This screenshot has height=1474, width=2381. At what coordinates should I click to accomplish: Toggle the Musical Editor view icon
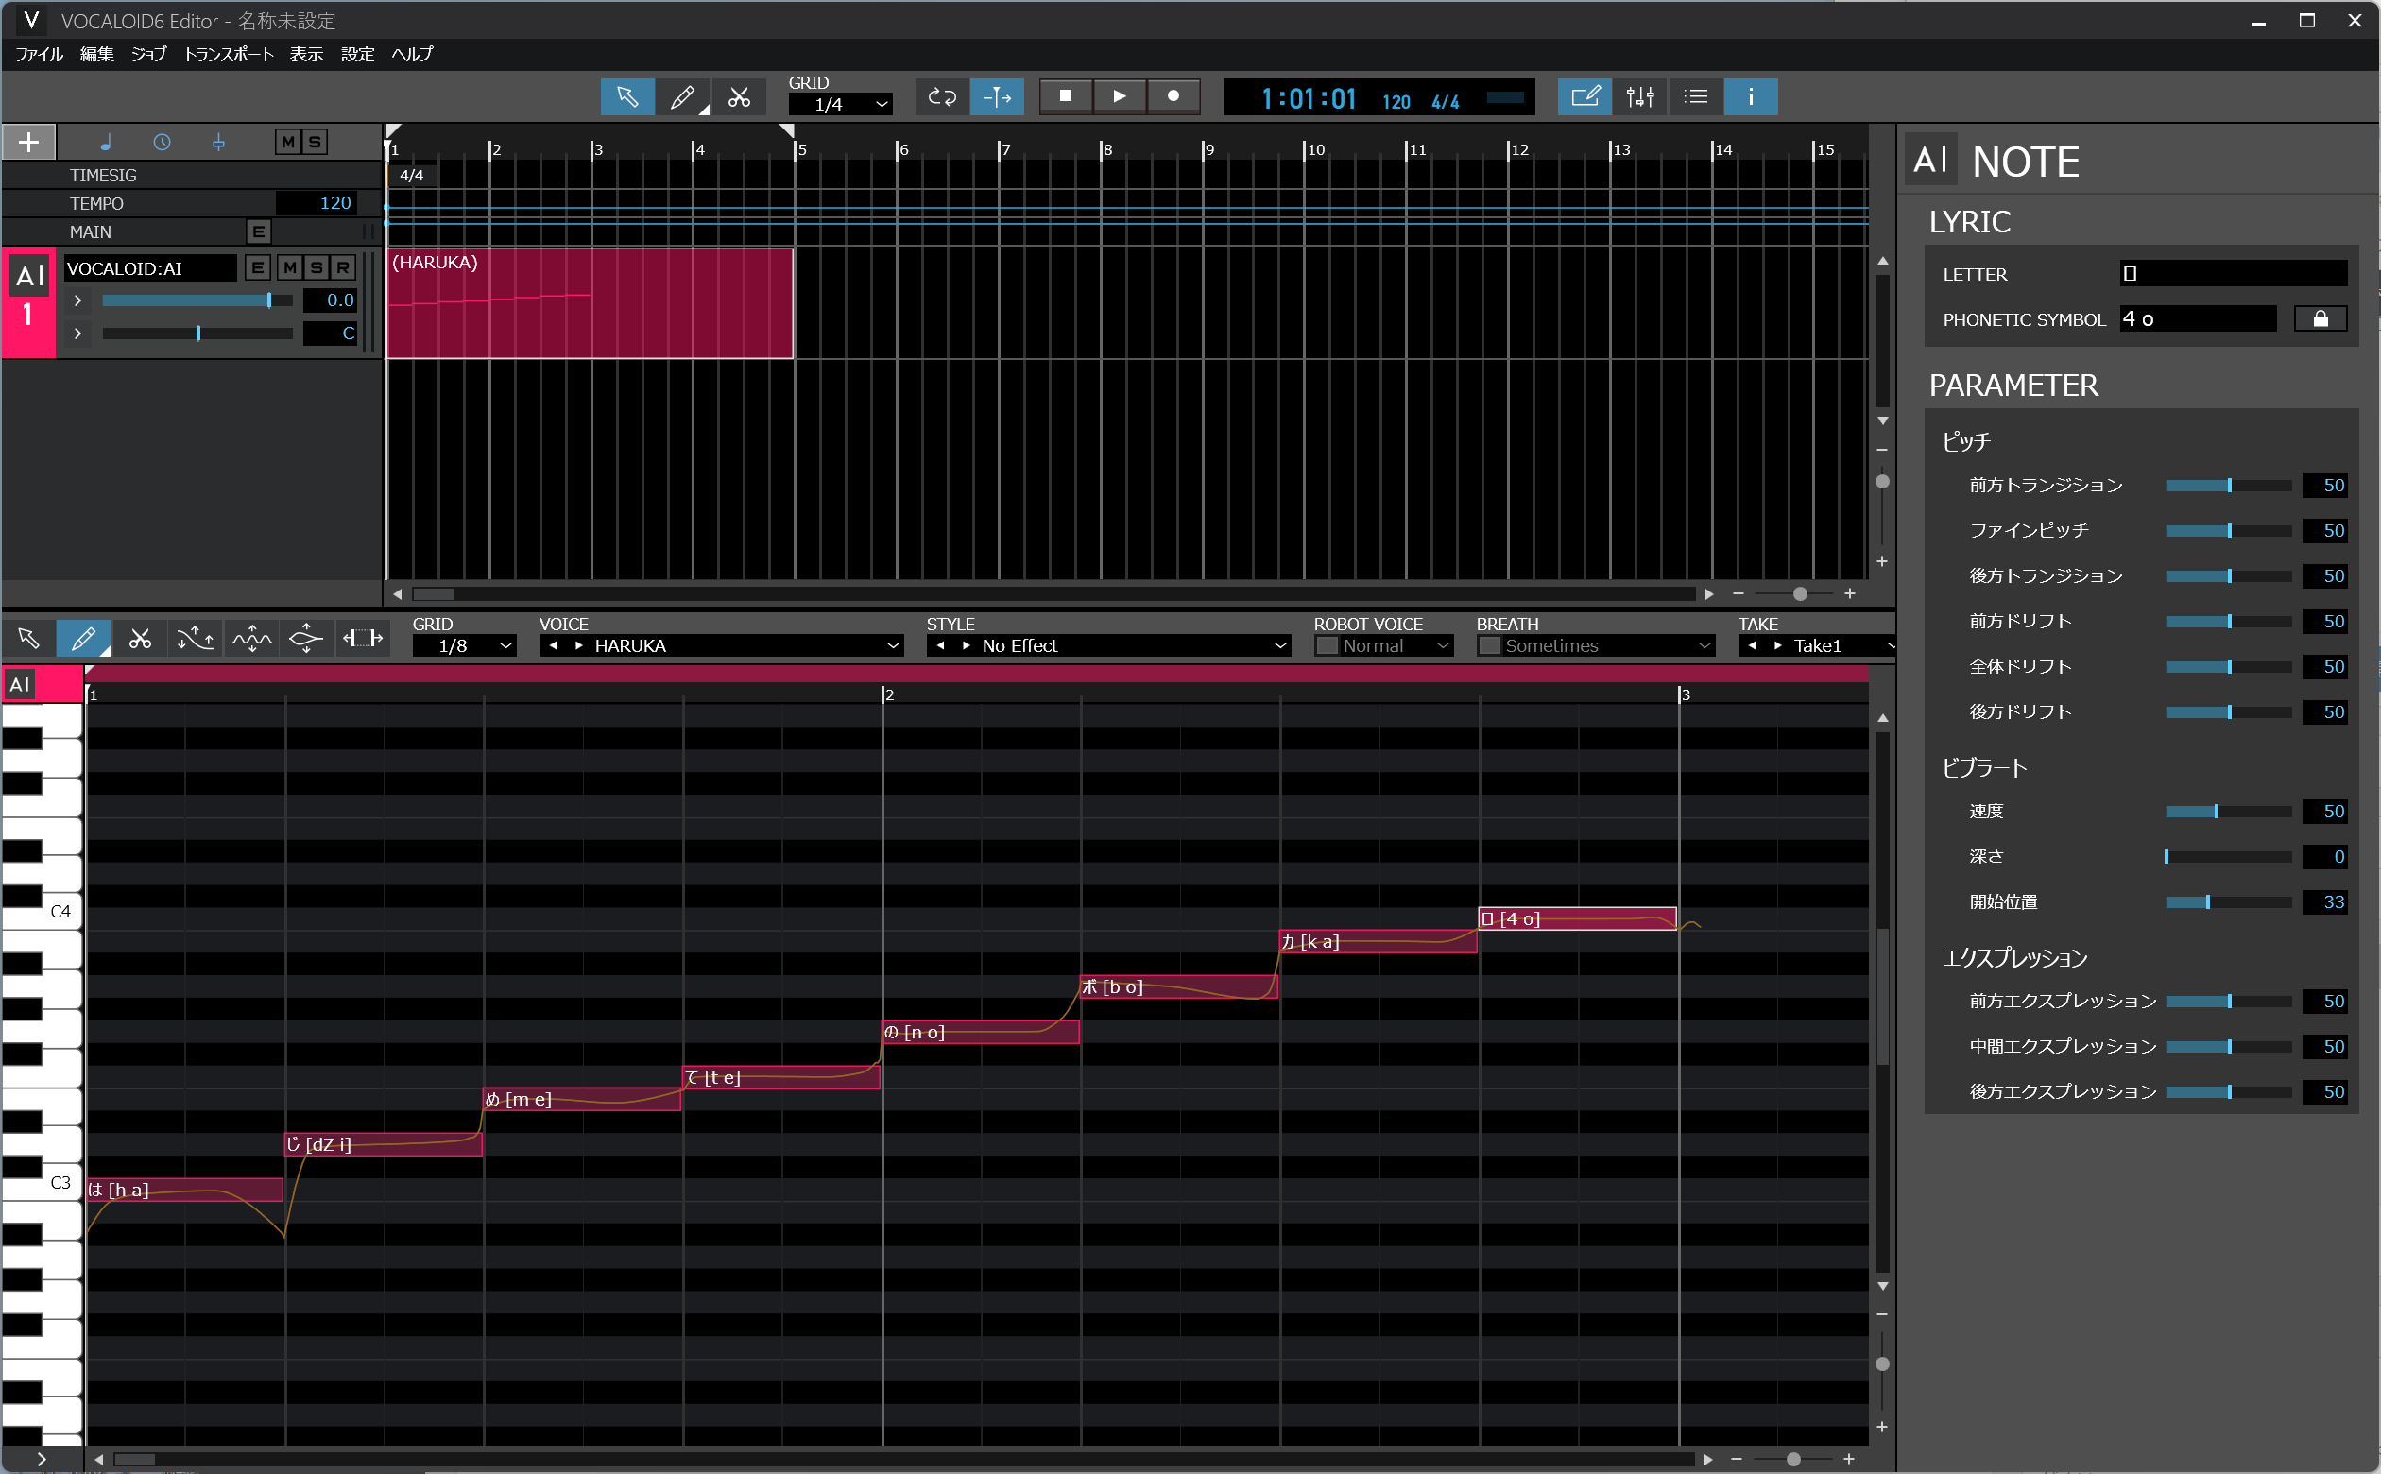click(x=1584, y=96)
